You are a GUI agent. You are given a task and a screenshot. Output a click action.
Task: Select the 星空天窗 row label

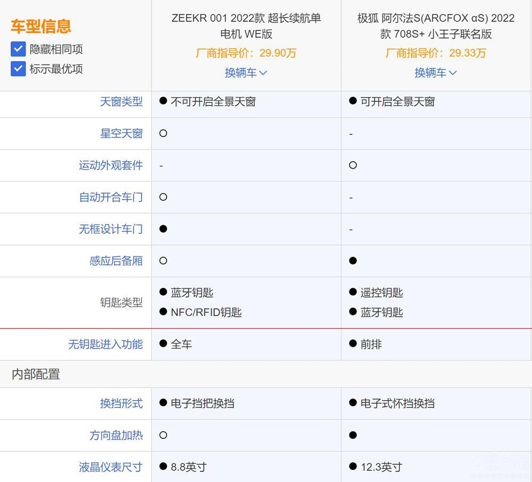click(122, 134)
